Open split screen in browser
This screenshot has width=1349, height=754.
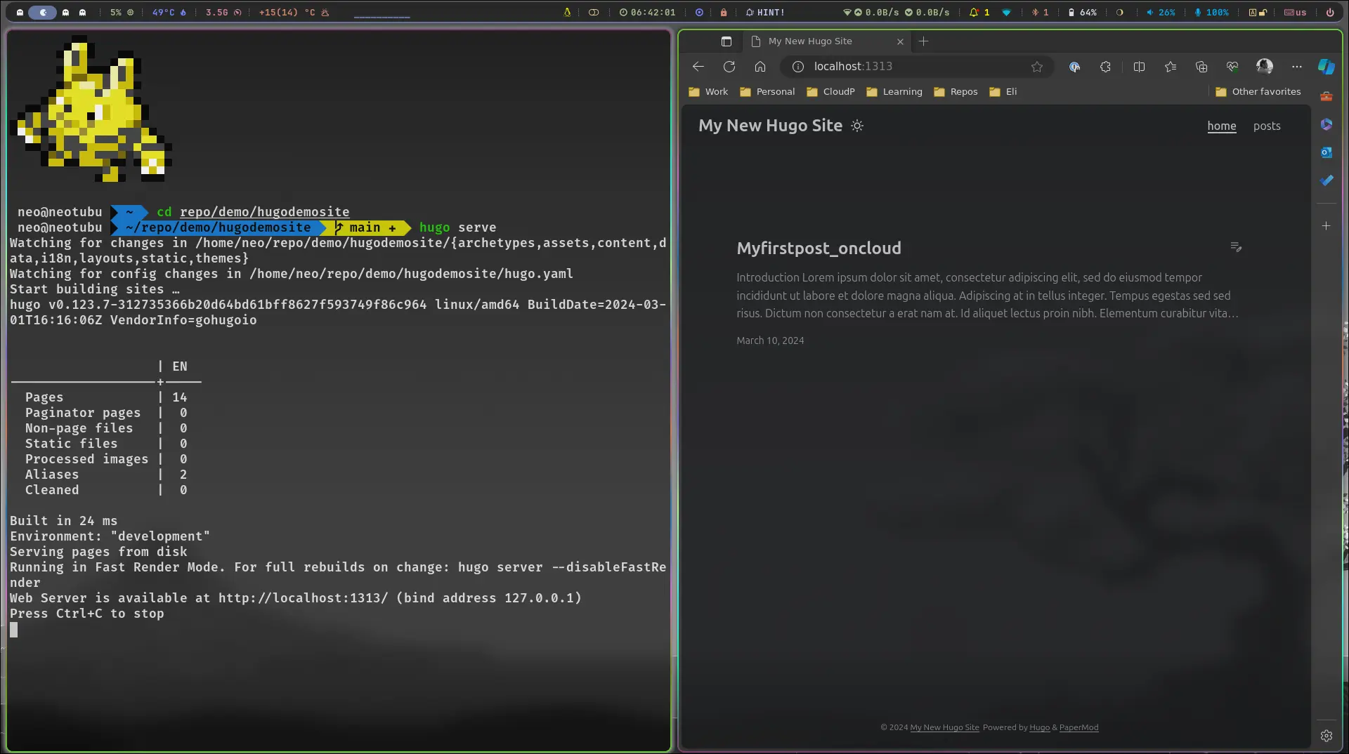coord(1139,67)
